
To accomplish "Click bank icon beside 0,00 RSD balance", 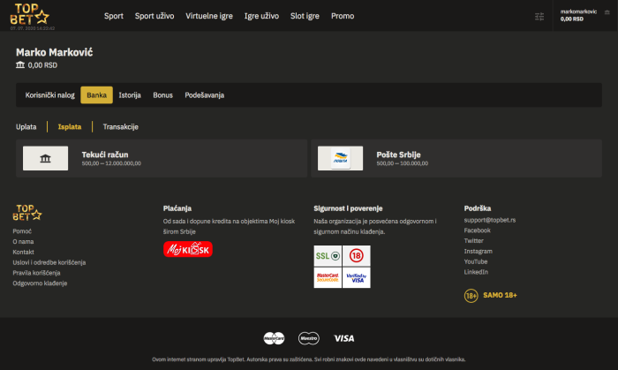I will click(x=20, y=65).
